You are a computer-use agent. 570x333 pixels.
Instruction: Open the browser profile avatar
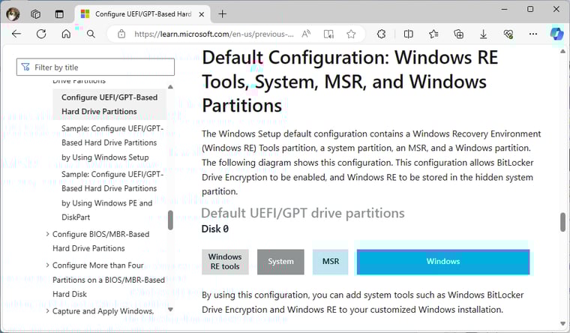(x=13, y=14)
